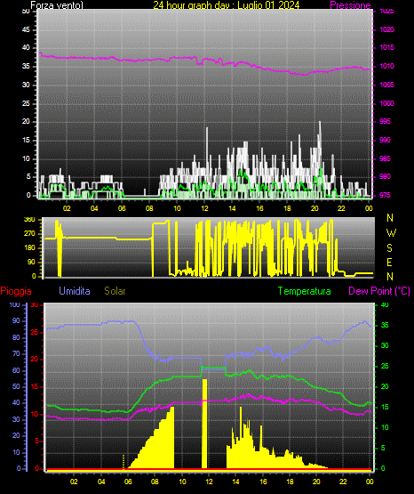Click the 12 hour mark on wind chart axis
The image size is (414, 494).
pyautogui.click(x=204, y=208)
